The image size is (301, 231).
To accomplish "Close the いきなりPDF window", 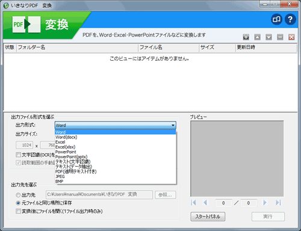I will [x=289, y=4].
